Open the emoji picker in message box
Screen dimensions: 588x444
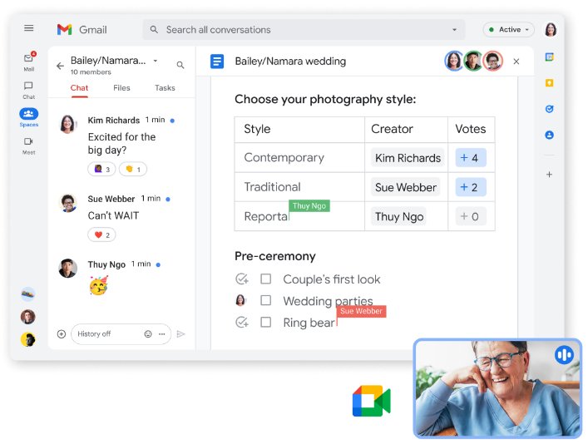point(148,334)
